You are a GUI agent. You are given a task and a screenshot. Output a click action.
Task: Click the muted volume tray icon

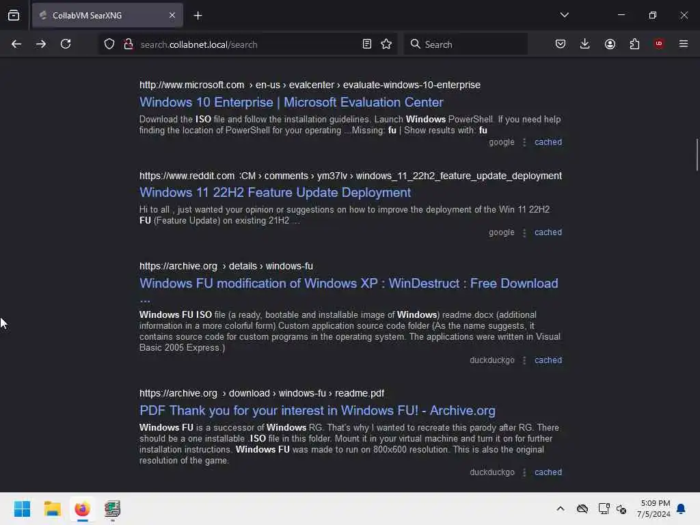click(x=621, y=509)
